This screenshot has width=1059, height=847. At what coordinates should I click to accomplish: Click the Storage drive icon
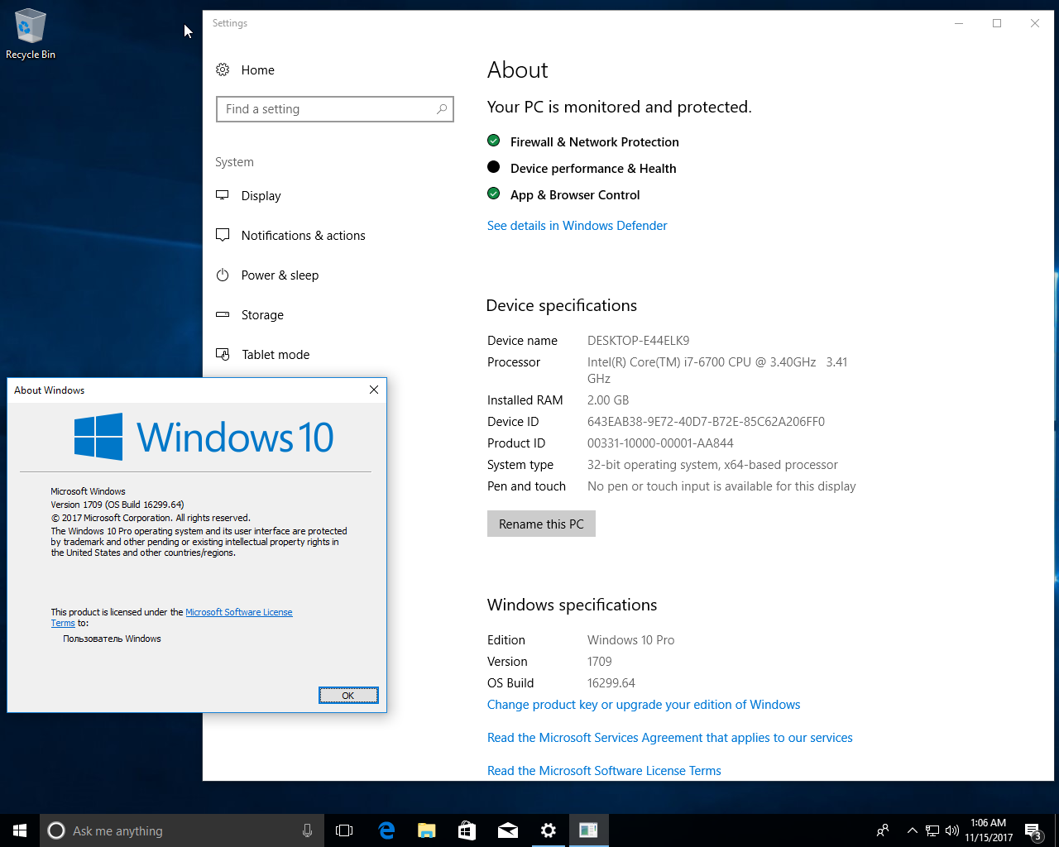[x=223, y=314]
